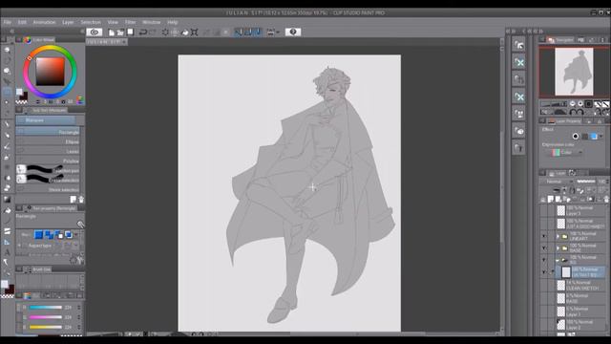The width and height of the screenshot is (611, 344).
Task: Open the CLIP STUDIO launcher button
Action: (95, 32)
